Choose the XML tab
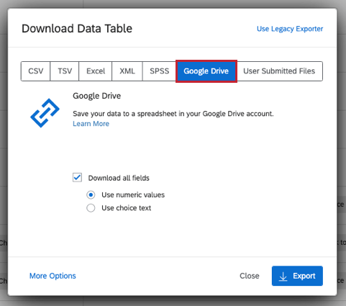This screenshot has height=306, width=346. coord(127,71)
